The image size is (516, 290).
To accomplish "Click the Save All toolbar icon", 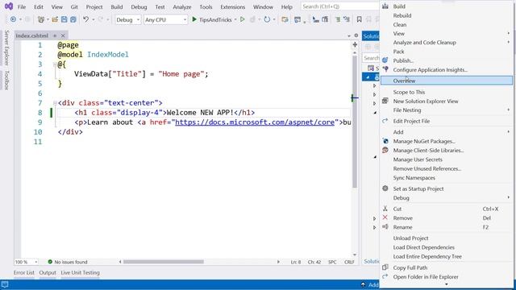I will point(73,19).
